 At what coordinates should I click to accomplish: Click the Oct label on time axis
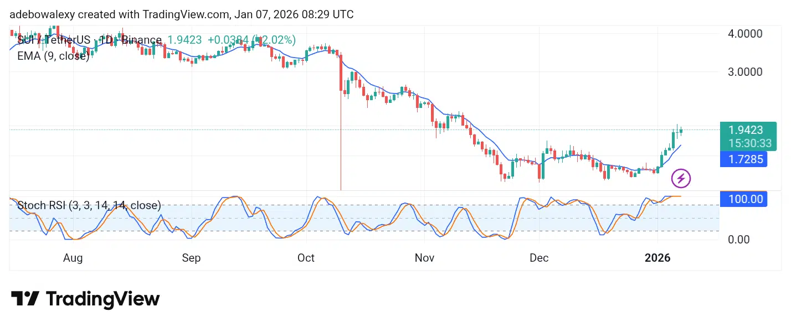point(306,258)
